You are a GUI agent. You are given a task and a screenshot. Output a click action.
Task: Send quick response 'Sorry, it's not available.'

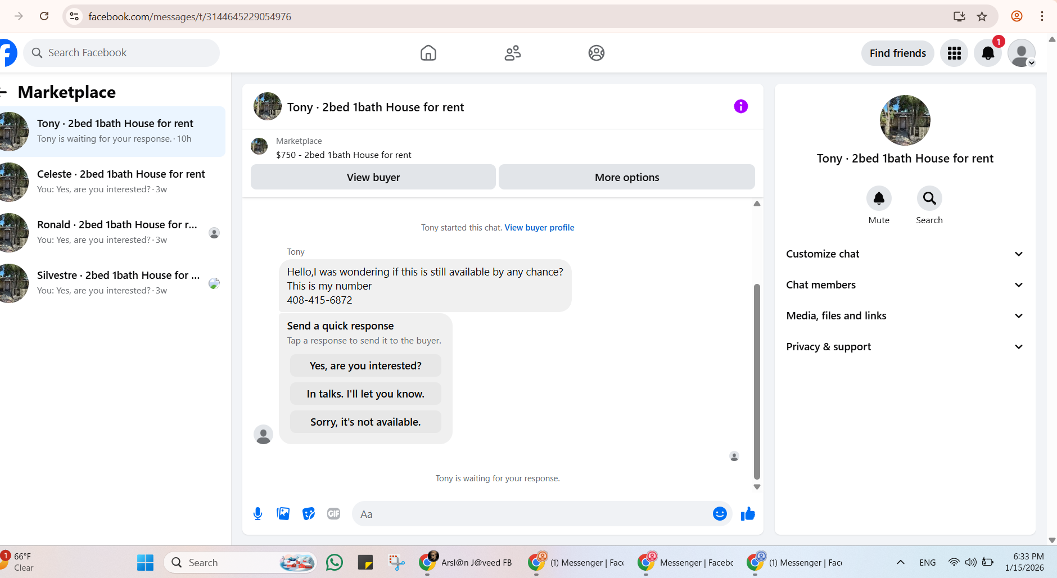pyautogui.click(x=365, y=422)
